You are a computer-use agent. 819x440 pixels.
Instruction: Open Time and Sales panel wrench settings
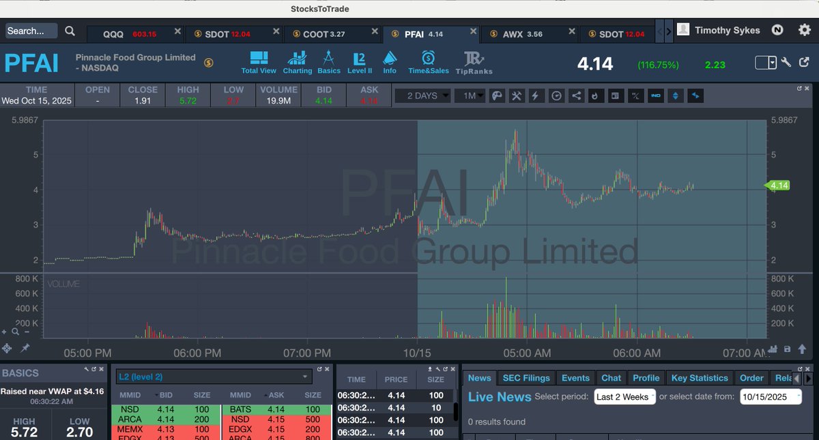tap(436, 368)
